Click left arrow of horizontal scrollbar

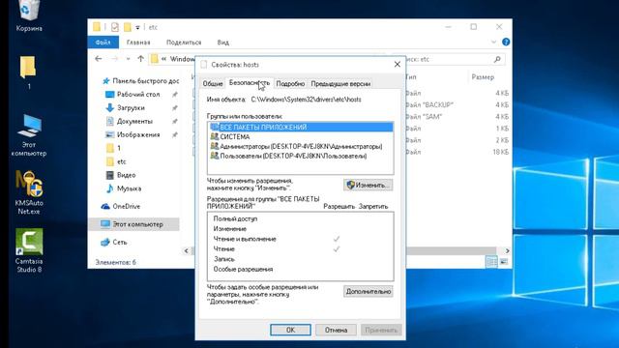pyautogui.click(x=187, y=250)
